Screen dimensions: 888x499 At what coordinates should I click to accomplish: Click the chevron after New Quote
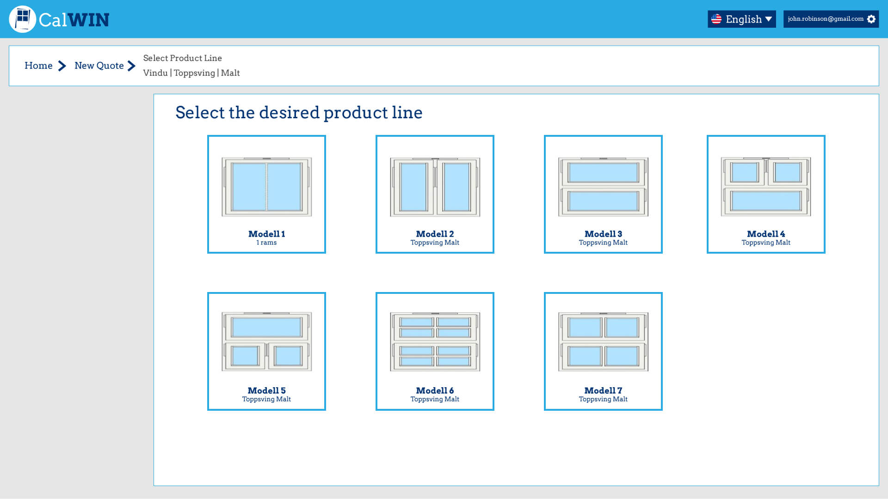(x=130, y=66)
